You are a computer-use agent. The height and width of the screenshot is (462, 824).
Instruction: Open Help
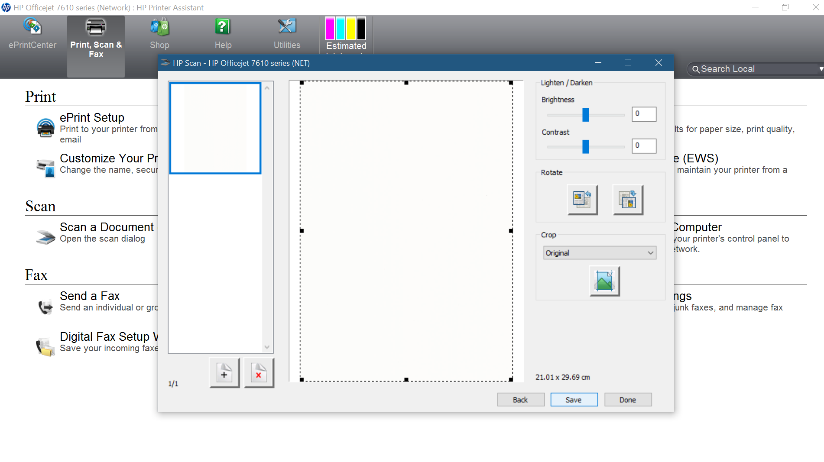pos(223,32)
